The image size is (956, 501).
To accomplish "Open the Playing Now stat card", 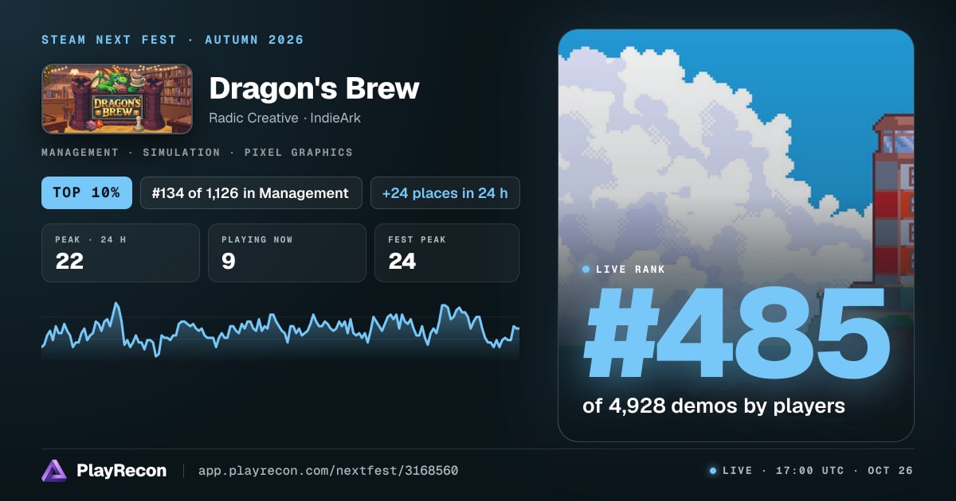I will [287, 253].
